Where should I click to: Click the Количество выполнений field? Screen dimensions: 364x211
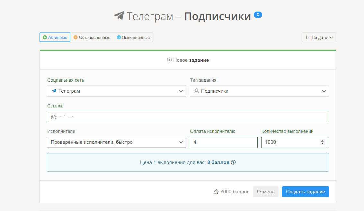pos(295,142)
